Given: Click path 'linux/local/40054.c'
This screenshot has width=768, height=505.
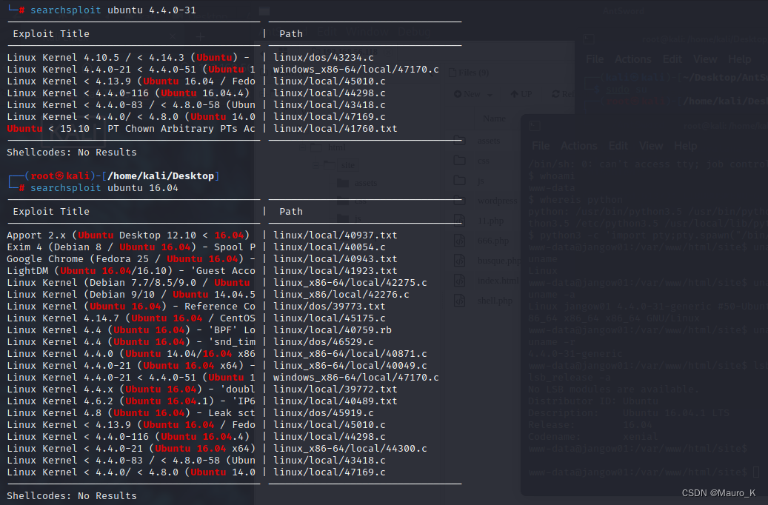Looking at the screenshot, I should coord(329,247).
